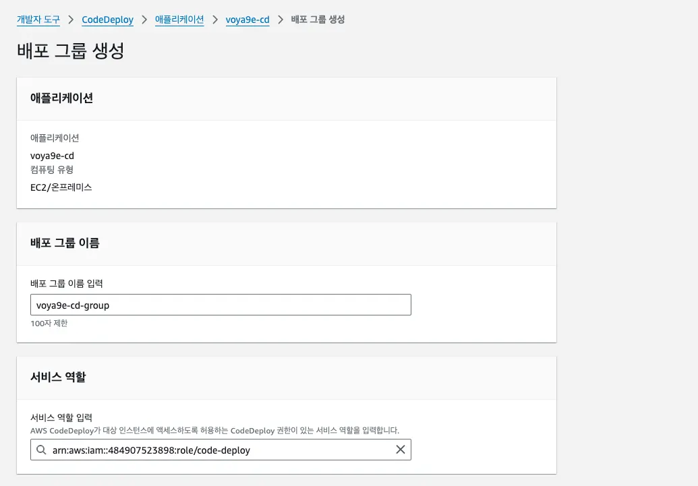698x486 pixels.
Task: Navigate to voya9e-cd breadcrumb link
Action: 248,20
